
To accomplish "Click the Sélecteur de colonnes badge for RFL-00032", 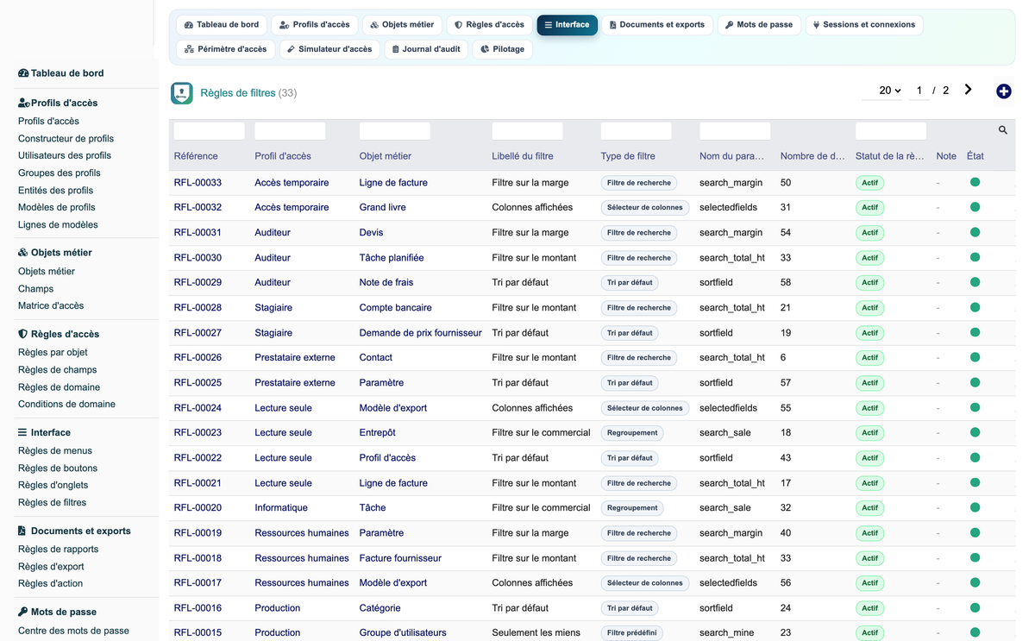I will pos(645,208).
